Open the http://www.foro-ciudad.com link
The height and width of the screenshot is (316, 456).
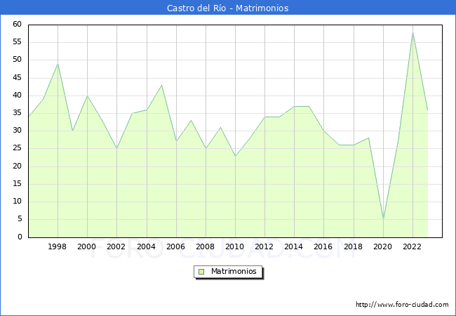pos(402,304)
